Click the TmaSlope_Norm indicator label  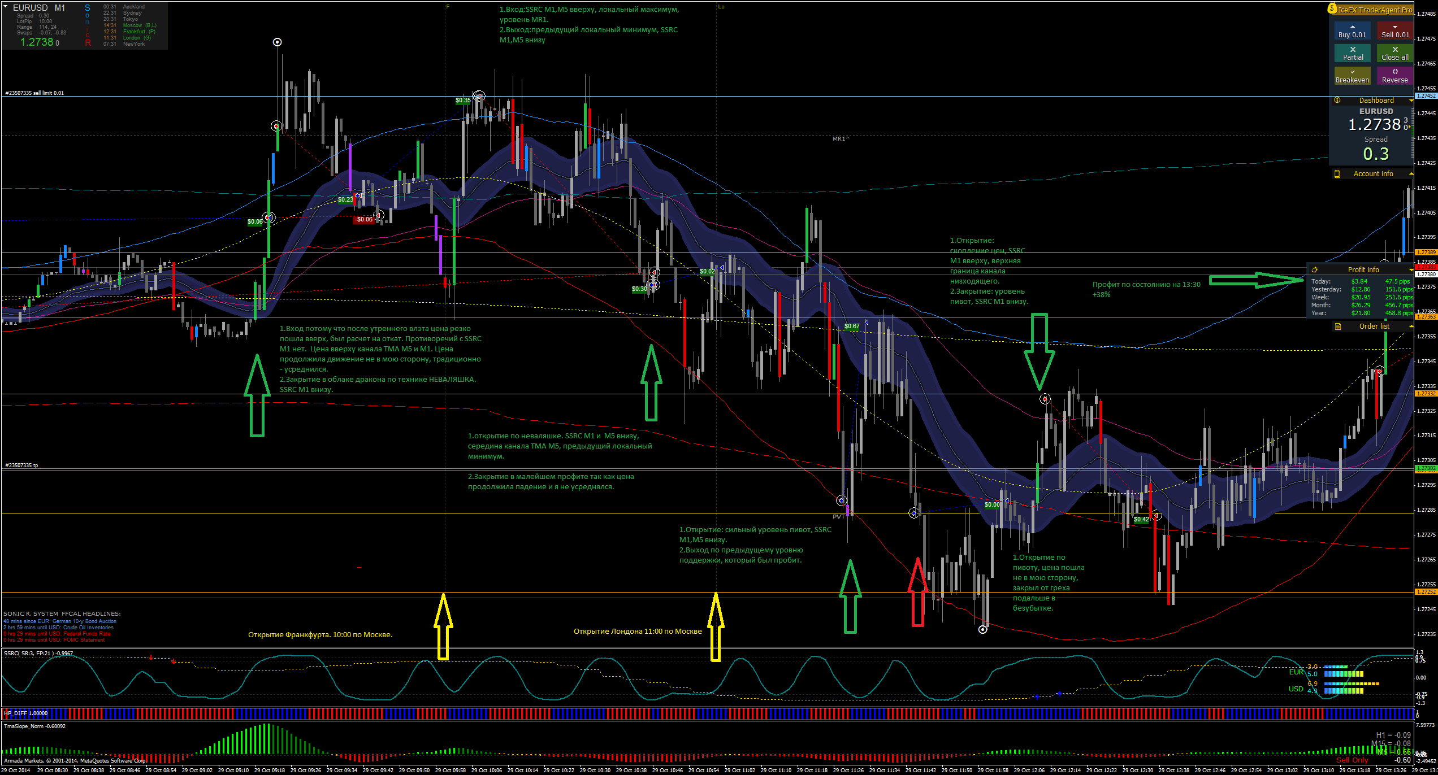pos(35,726)
